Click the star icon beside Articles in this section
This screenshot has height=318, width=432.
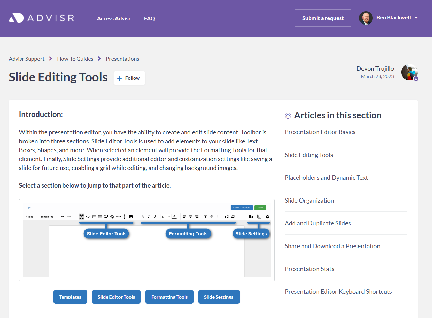[x=288, y=116]
